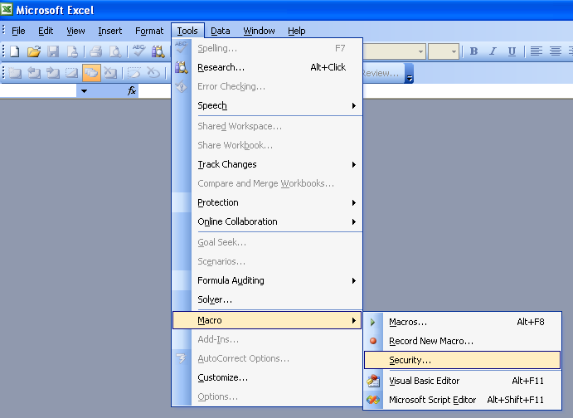Click the Undo arrow icon on the Reviewing toolbar
Screen dimensions: 573x418
tap(153, 73)
